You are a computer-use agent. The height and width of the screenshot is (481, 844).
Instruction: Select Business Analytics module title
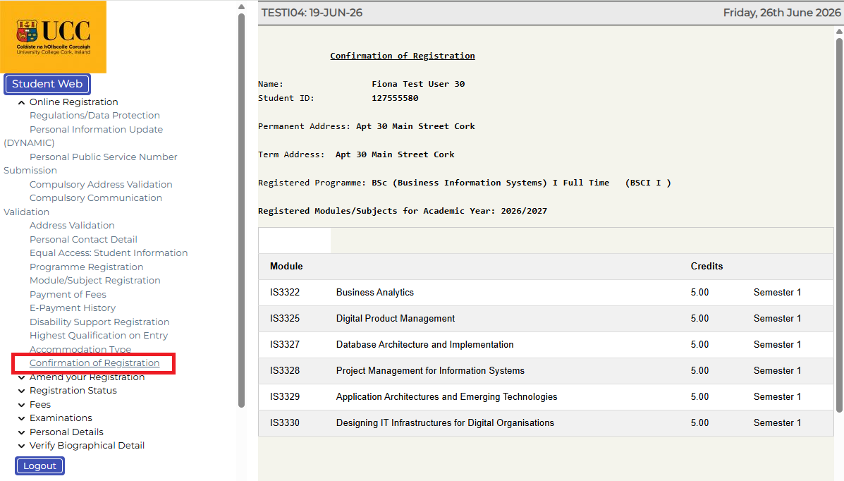(375, 293)
